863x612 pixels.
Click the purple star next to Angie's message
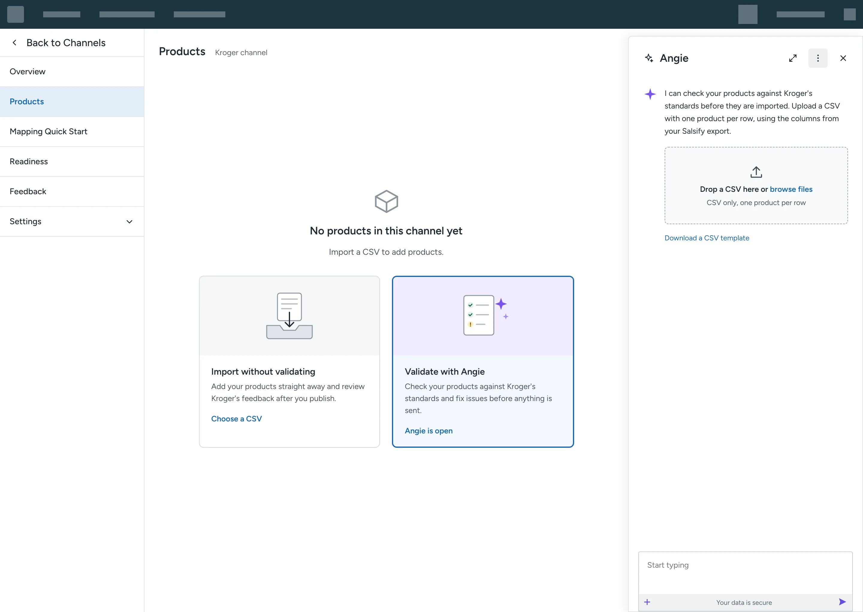pyautogui.click(x=650, y=94)
